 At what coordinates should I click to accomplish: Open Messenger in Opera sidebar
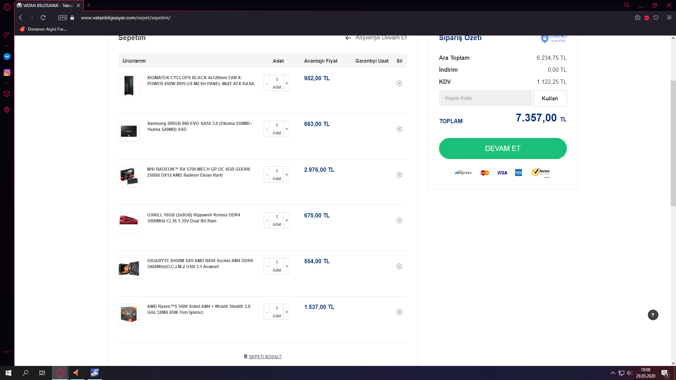7,57
